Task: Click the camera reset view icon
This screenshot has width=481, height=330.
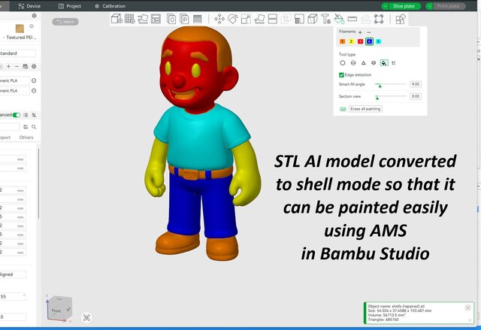Action: 86,318
